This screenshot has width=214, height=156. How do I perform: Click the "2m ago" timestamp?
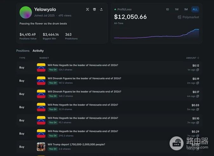(191, 83)
